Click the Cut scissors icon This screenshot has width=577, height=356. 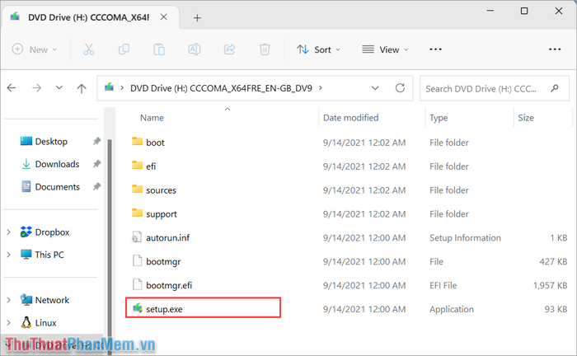coord(89,49)
